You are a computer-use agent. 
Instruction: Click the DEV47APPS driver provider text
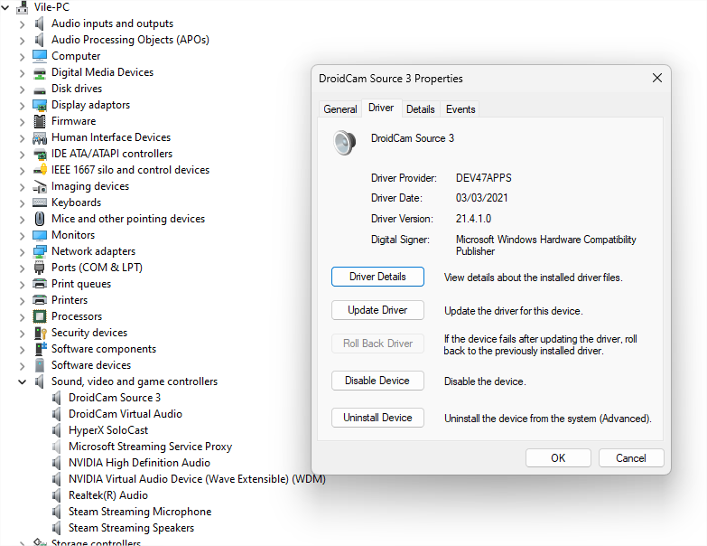coord(483,178)
